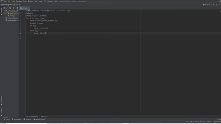The image size is (221, 124).
Task: Select the main.py editor tab
Action: (24, 8)
